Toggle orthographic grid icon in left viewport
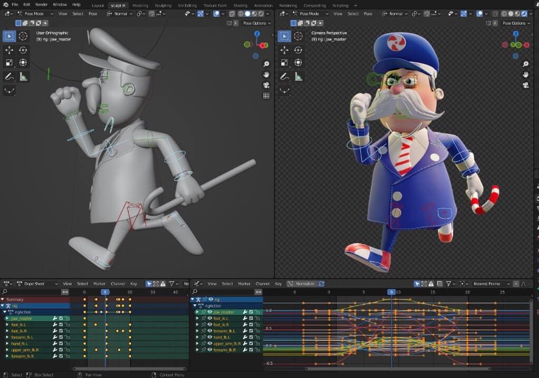 tap(266, 96)
